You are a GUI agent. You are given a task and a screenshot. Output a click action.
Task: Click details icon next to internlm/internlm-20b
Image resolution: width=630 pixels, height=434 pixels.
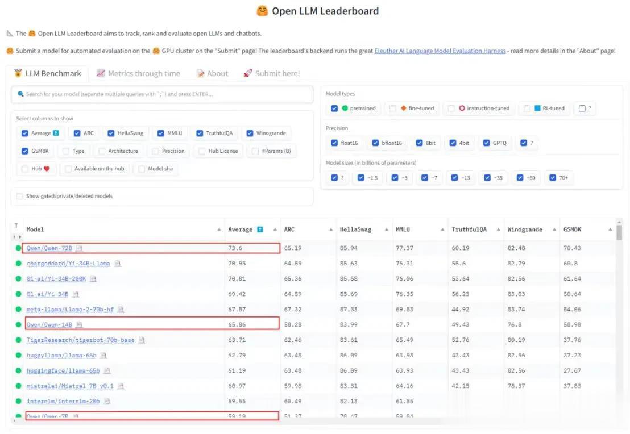pos(107,402)
